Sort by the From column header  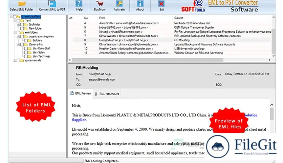[135, 18]
